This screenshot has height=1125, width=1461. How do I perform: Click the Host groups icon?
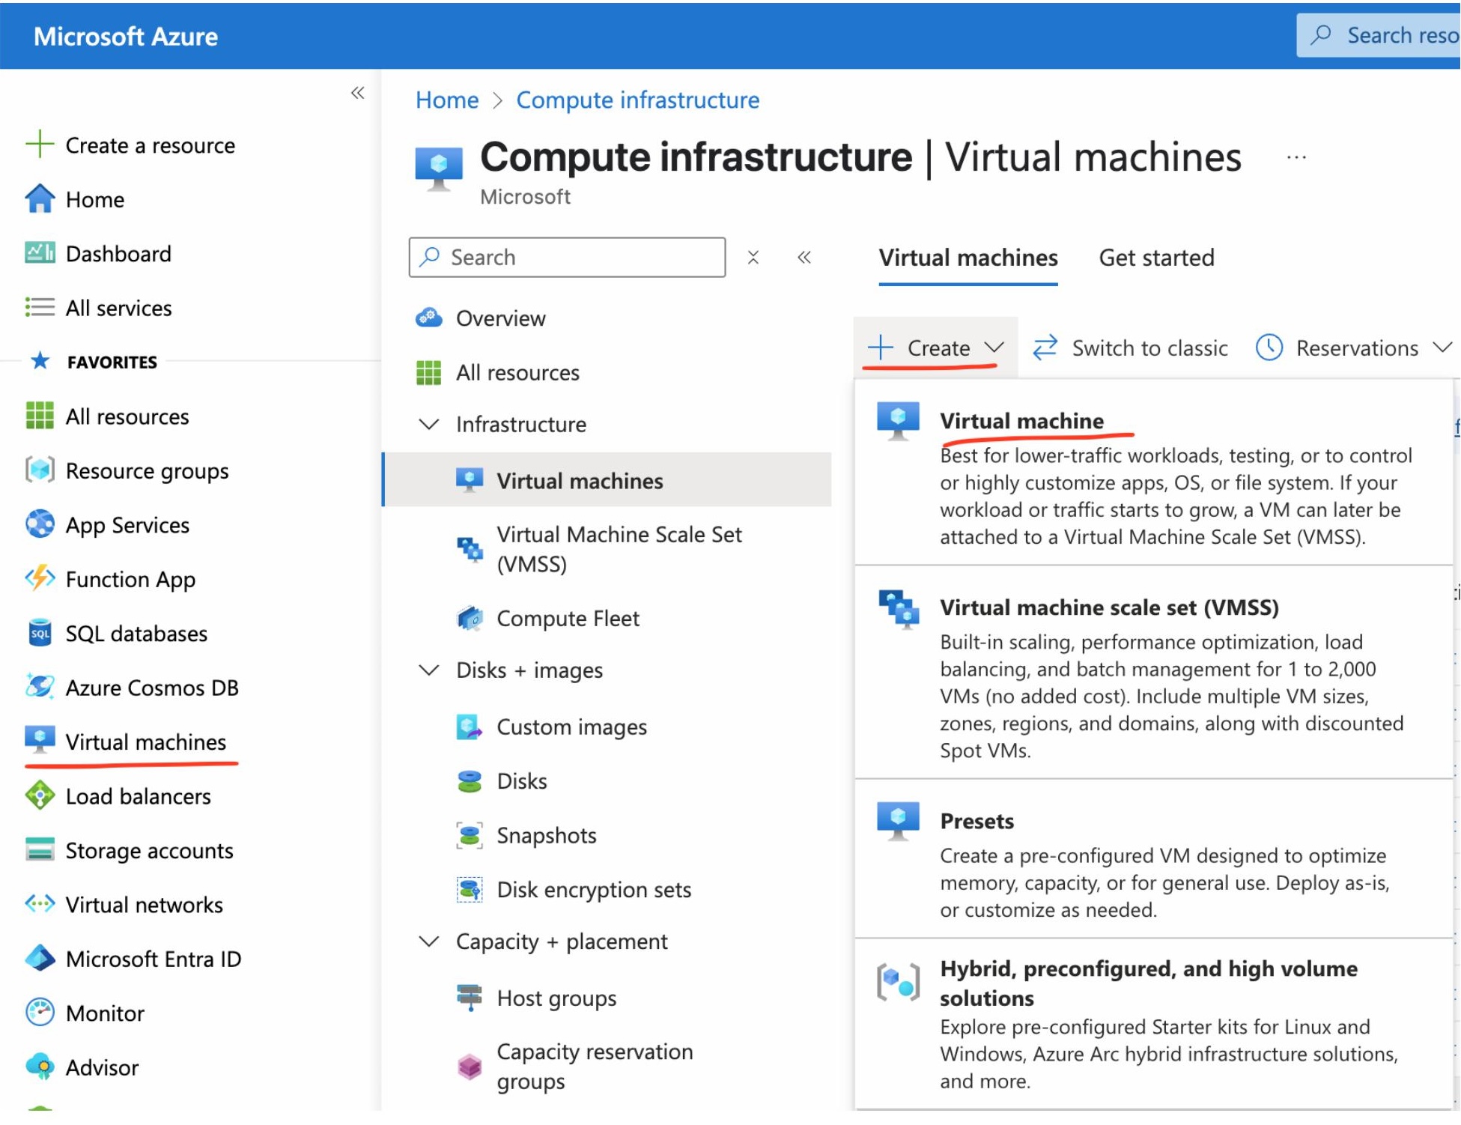[x=470, y=997]
